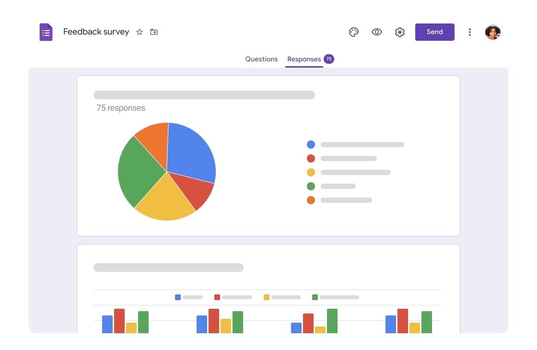Click the response count badge showing 75

[x=329, y=58]
